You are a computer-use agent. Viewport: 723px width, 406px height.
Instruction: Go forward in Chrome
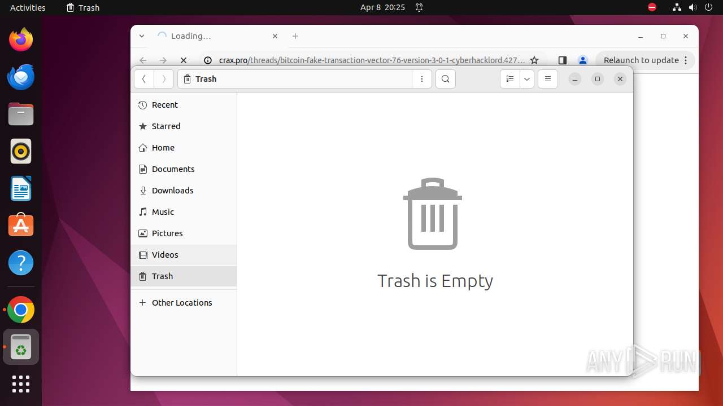163,60
